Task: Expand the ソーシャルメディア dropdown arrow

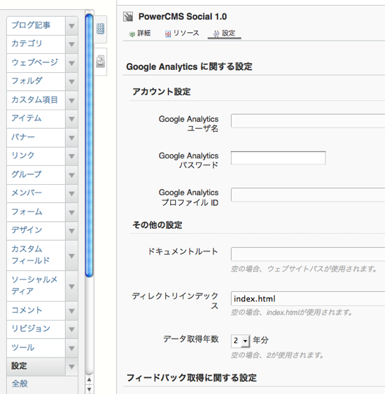Action: pos(71,286)
